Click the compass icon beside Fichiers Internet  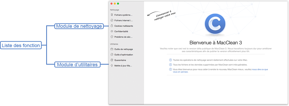(x=112, y=20)
